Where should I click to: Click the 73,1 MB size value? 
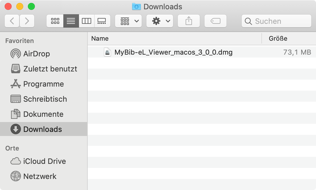297,52
